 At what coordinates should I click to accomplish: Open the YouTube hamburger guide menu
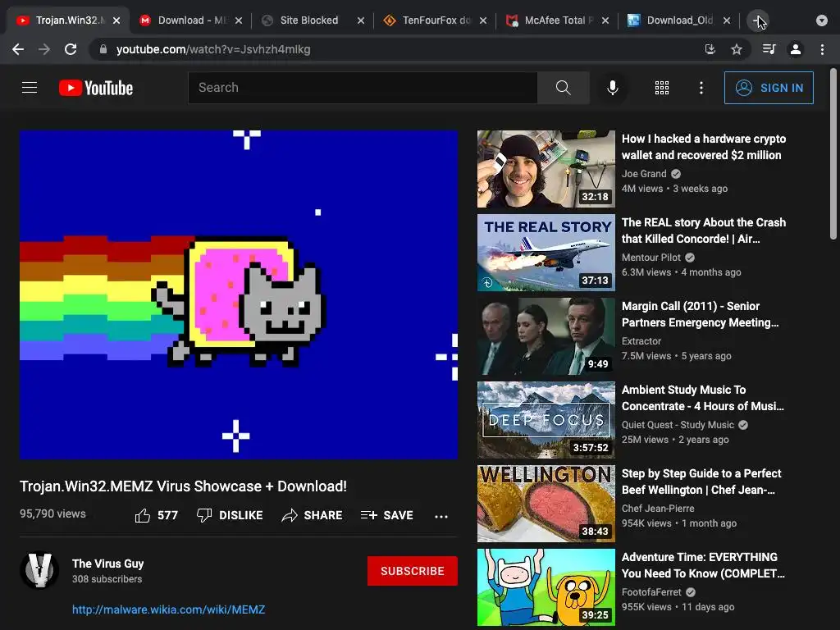30,87
